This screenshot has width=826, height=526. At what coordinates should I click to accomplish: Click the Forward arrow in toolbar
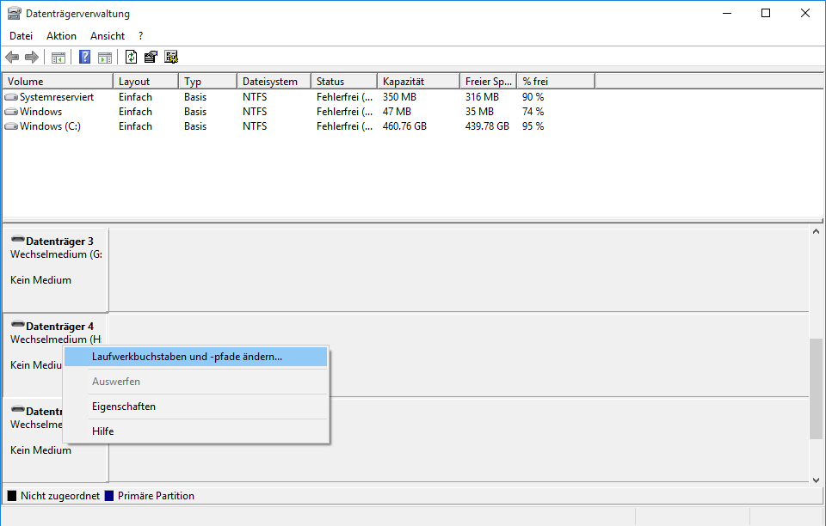pos(32,58)
